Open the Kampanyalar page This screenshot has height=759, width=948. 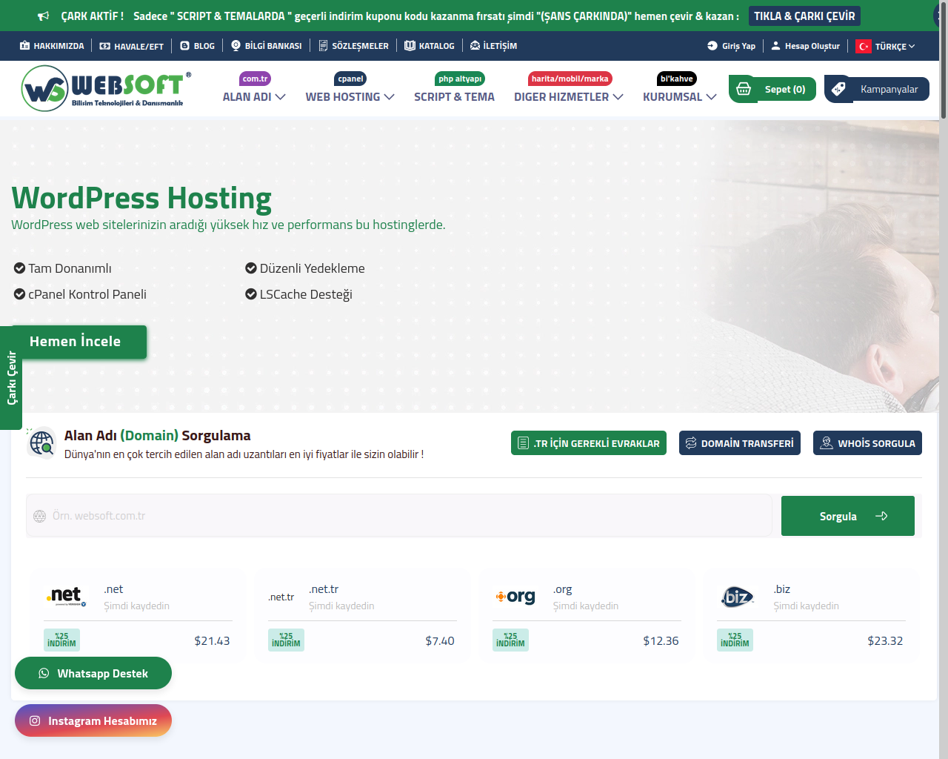877,89
